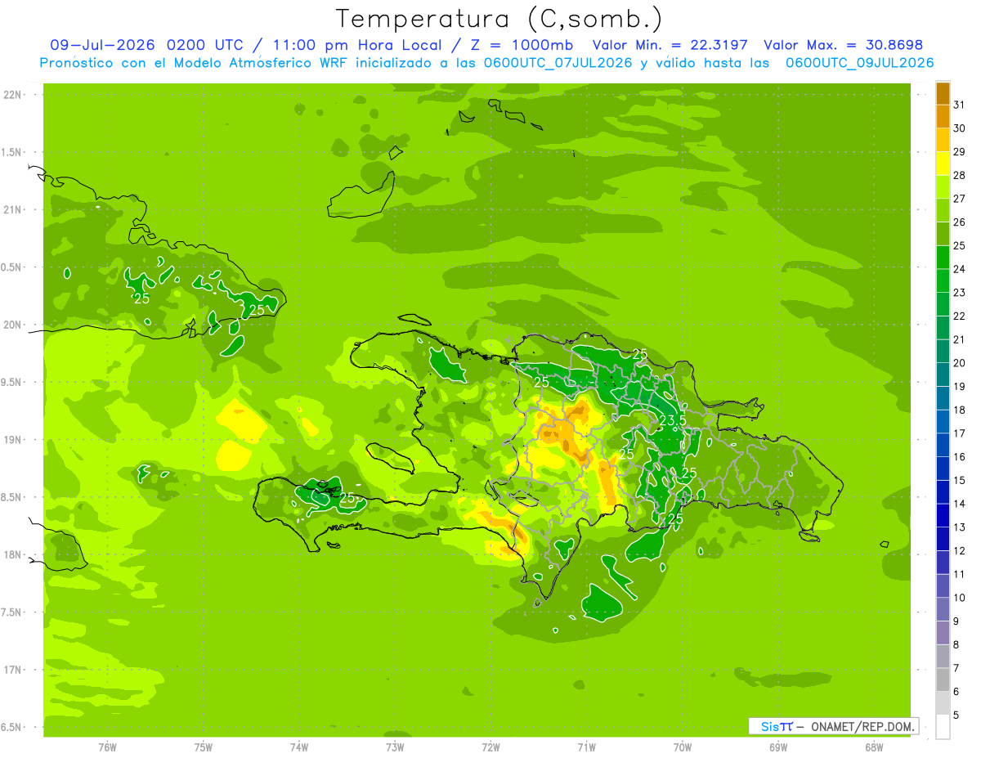Click the '74W' longitude axis label
The image size is (981, 758).
click(298, 747)
